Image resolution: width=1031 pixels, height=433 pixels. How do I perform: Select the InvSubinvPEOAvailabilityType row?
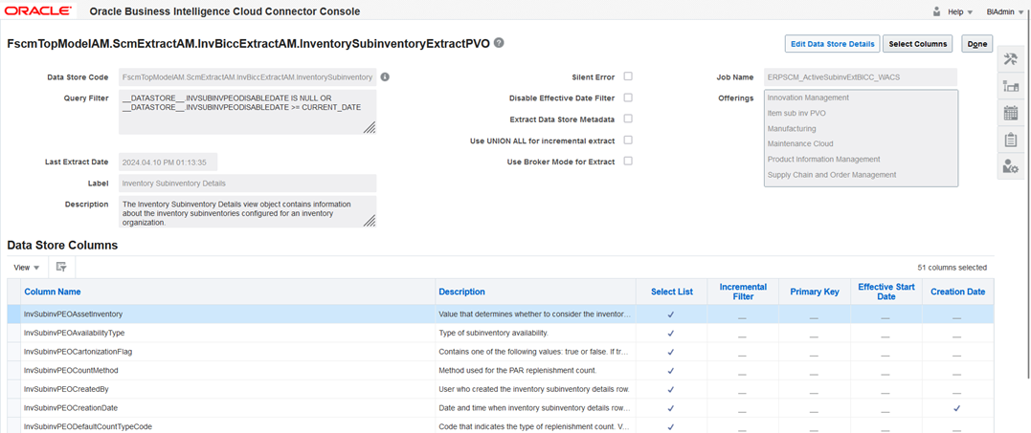501,333
